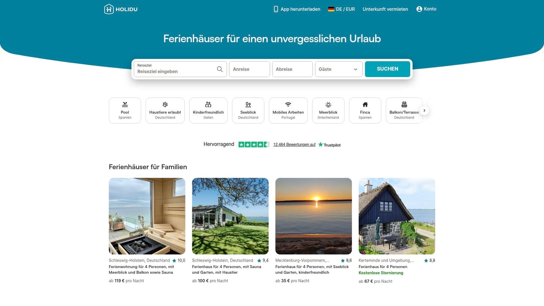Image resolution: width=544 pixels, height=306 pixels.
Task: Open the Abreise date field
Action: 292,69
